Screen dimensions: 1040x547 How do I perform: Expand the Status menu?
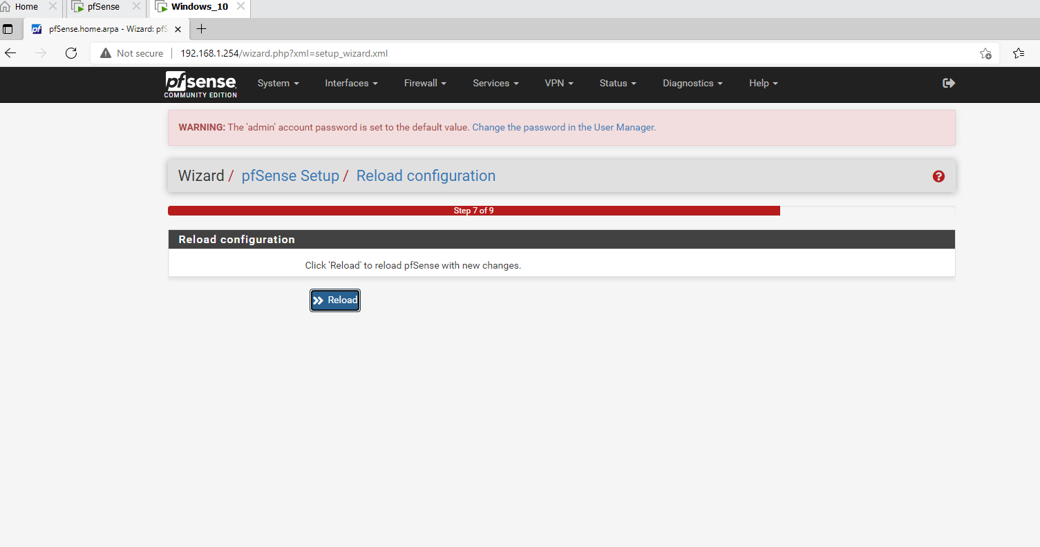point(618,83)
